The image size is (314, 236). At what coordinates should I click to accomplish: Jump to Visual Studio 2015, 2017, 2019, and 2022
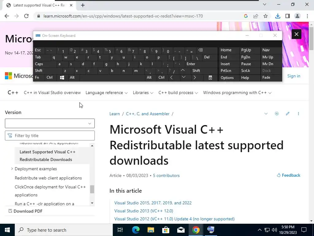[153, 203]
